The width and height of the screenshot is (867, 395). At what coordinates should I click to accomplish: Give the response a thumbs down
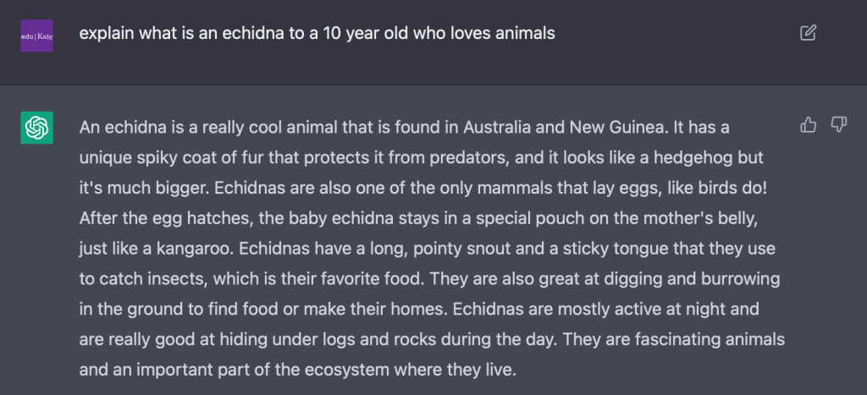click(838, 125)
